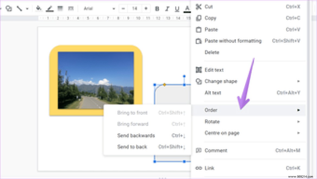Choose Paste without formatting from the menu
This screenshot has width=317, height=179.
[x=233, y=41]
